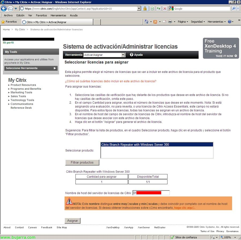Click the license server hostname field
241x240 pixels.
coord(151,193)
